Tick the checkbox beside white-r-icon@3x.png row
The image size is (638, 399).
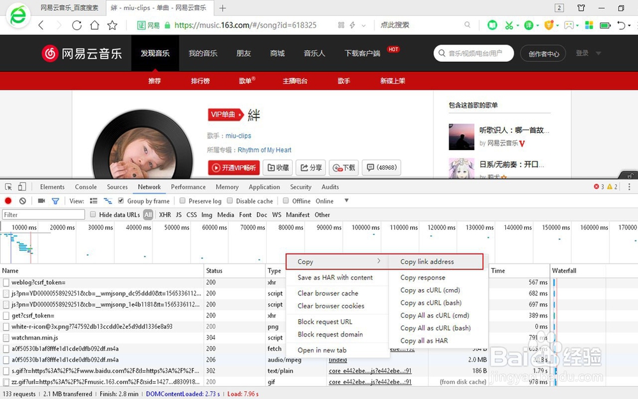point(6,327)
